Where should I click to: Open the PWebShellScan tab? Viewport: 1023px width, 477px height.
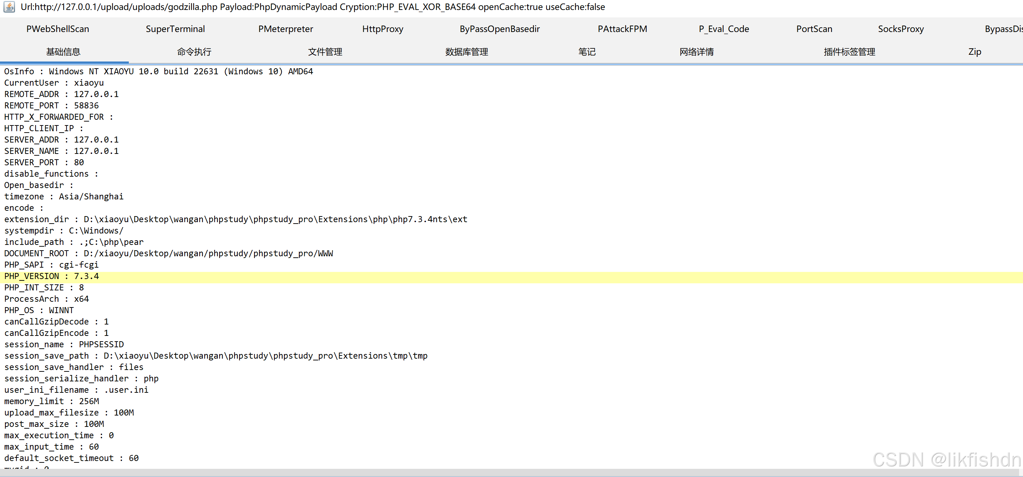[x=58, y=29]
